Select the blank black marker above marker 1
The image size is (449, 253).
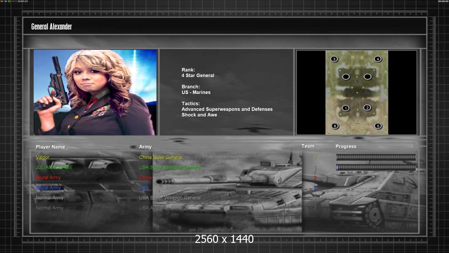pos(346,77)
